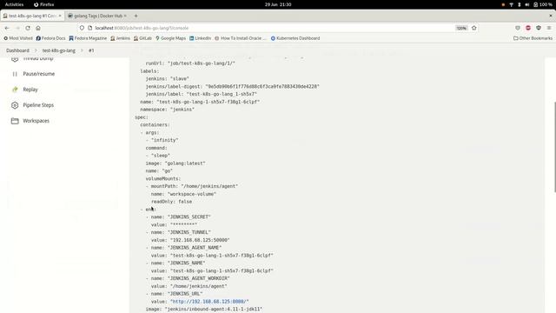
Task: Open the Fedora Docs bookmark
Action: pyautogui.click(x=50, y=38)
